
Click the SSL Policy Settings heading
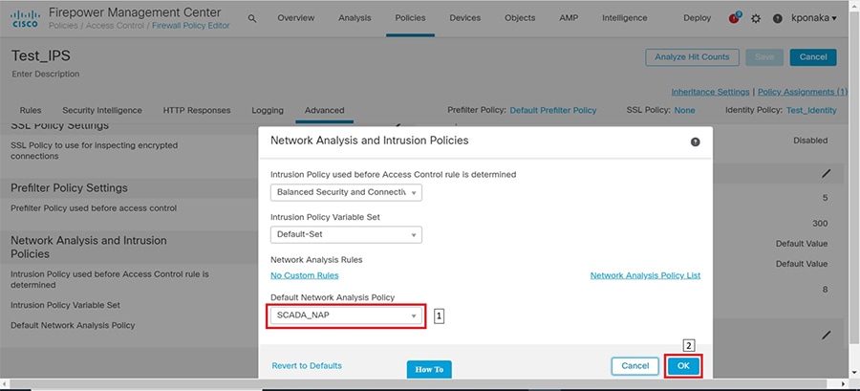coord(60,125)
